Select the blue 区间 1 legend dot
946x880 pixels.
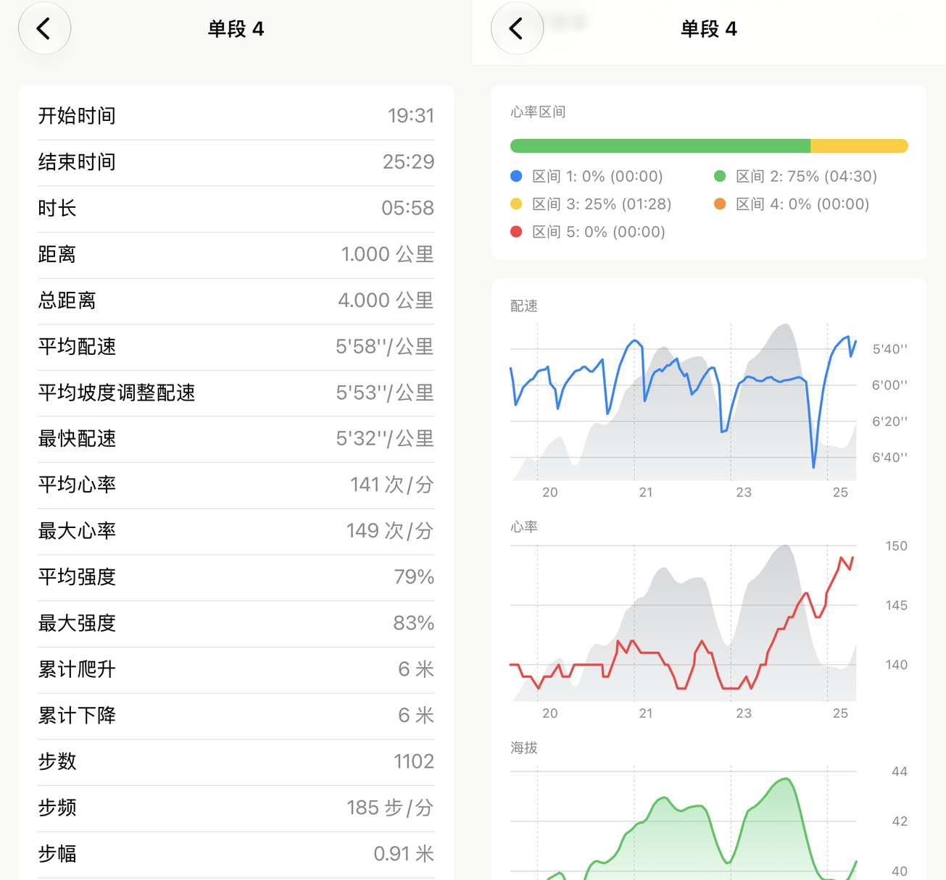pos(516,176)
